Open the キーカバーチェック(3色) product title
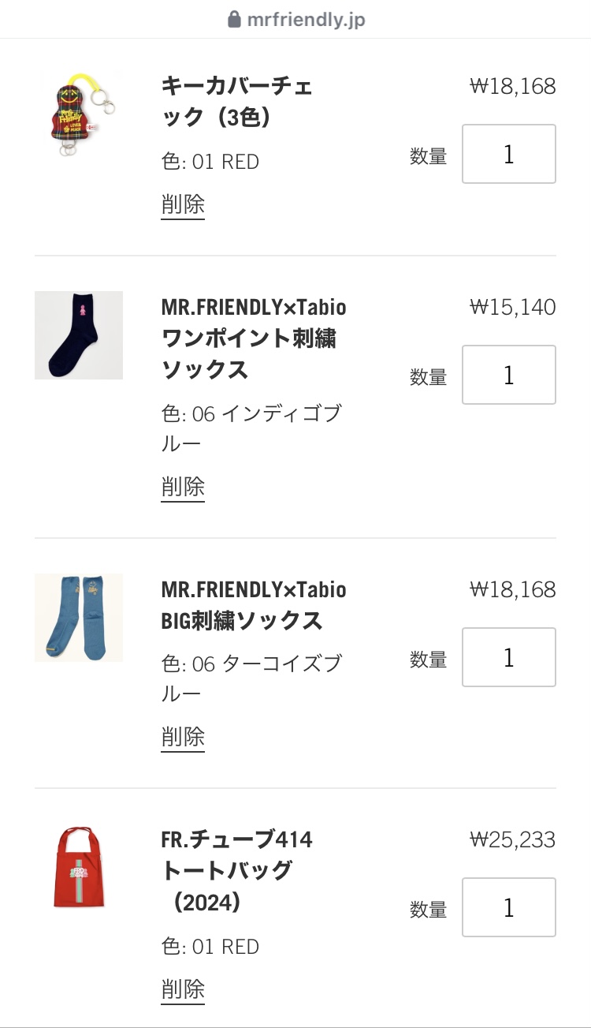This screenshot has height=1028, width=591. click(236, 101)
